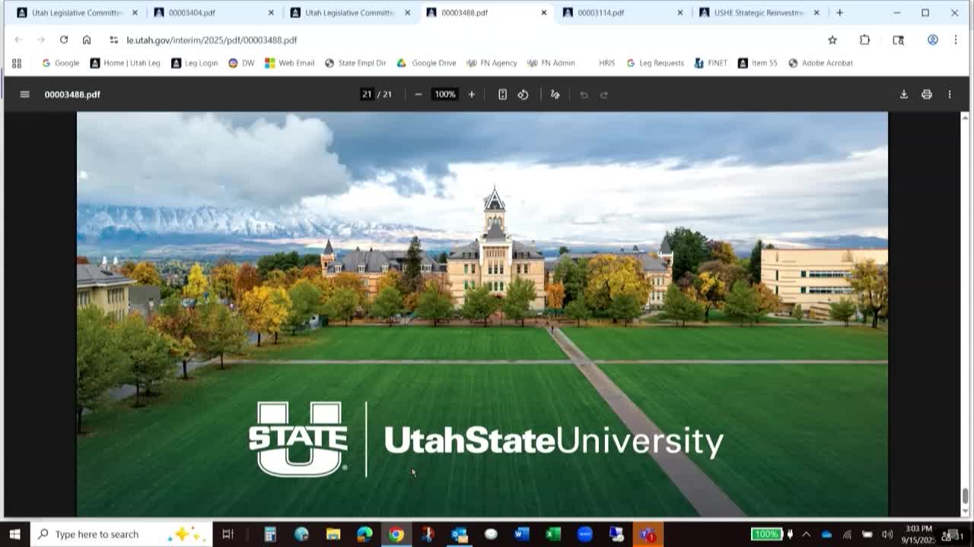Open Excel from the taskbar
The height and width of the screenshot is (547, 974).
553,534
